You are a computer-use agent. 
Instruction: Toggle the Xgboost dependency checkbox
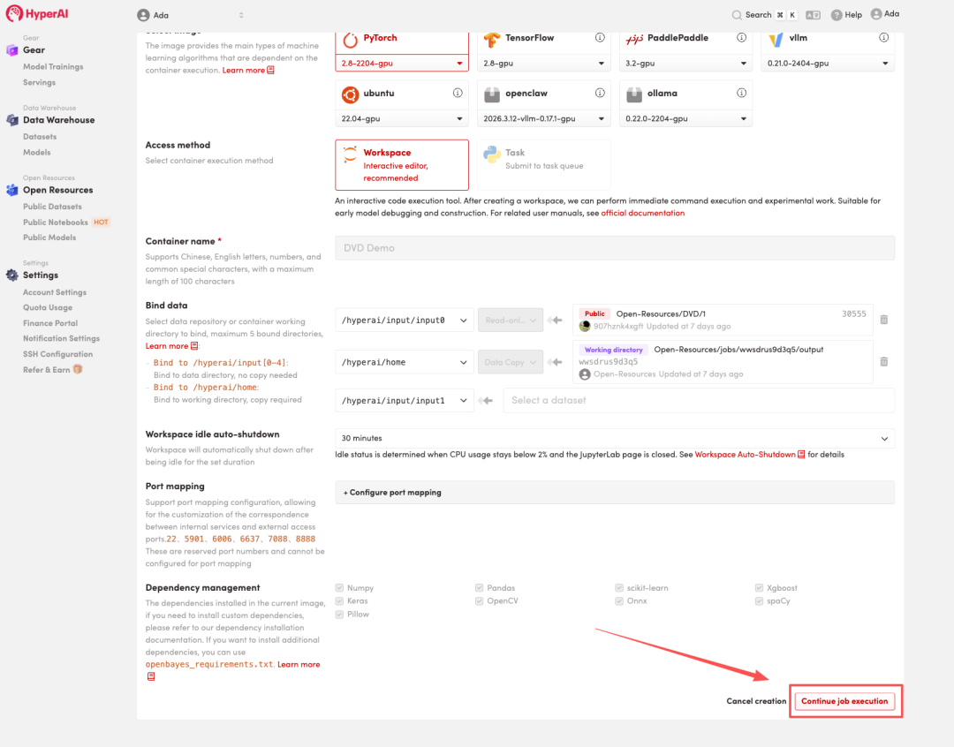coord(760,588)
